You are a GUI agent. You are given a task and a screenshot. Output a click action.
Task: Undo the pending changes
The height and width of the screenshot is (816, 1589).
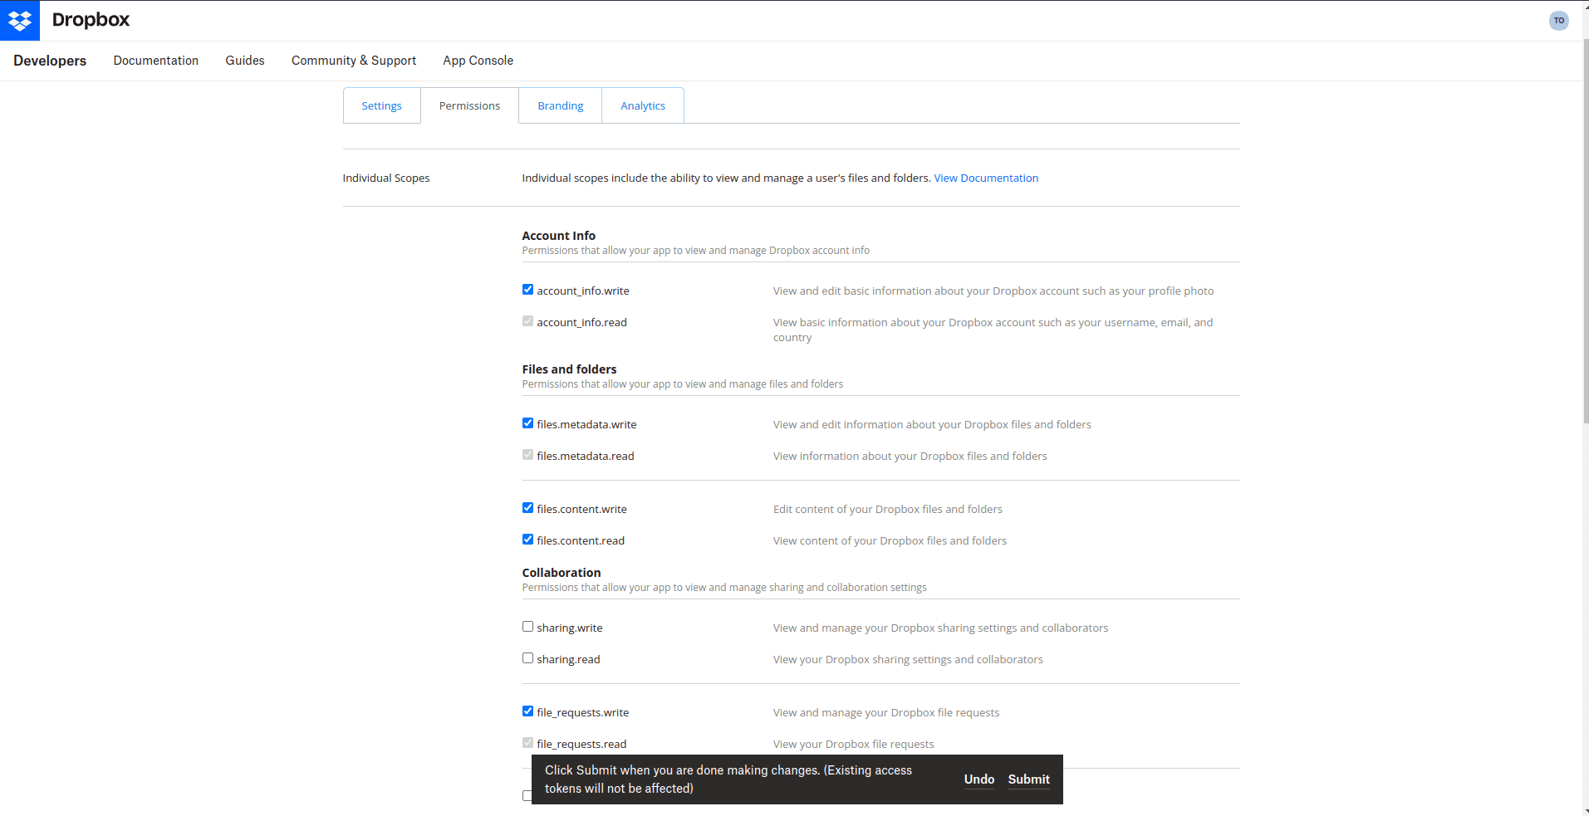point(978,779)
